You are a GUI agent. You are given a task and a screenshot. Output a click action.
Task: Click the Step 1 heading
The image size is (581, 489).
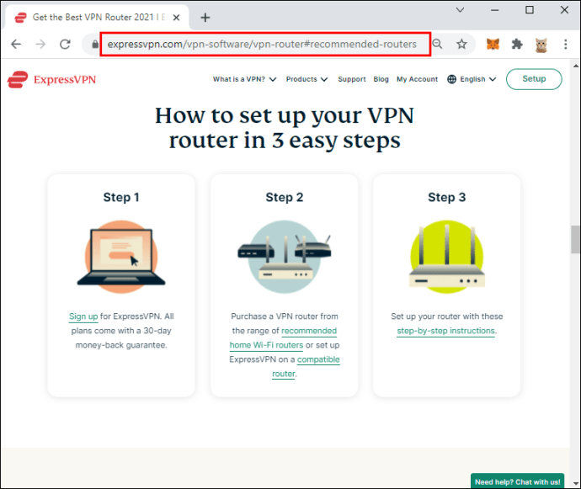[x=121, y=198]
